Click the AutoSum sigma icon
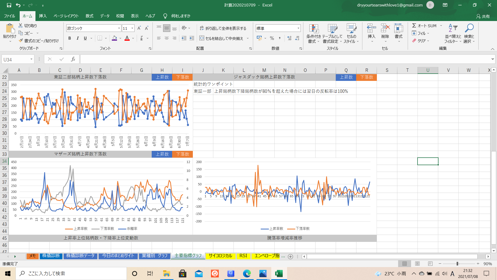This screenshot has width=497, height=280. (414, 26)
